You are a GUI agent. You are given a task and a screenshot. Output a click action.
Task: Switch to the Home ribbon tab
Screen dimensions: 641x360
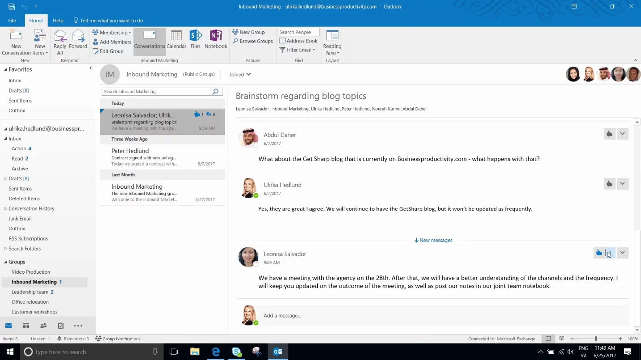pyautogui.click(x=36, y=21)
